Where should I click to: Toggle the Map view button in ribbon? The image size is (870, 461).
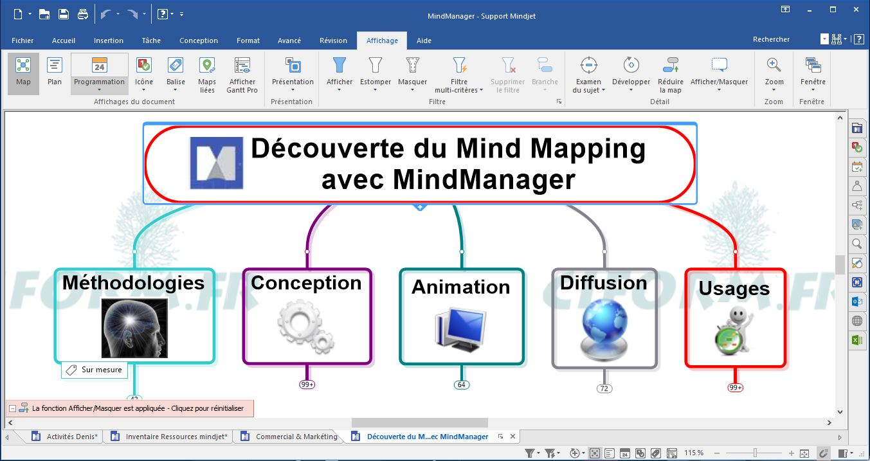coord(23,73)
